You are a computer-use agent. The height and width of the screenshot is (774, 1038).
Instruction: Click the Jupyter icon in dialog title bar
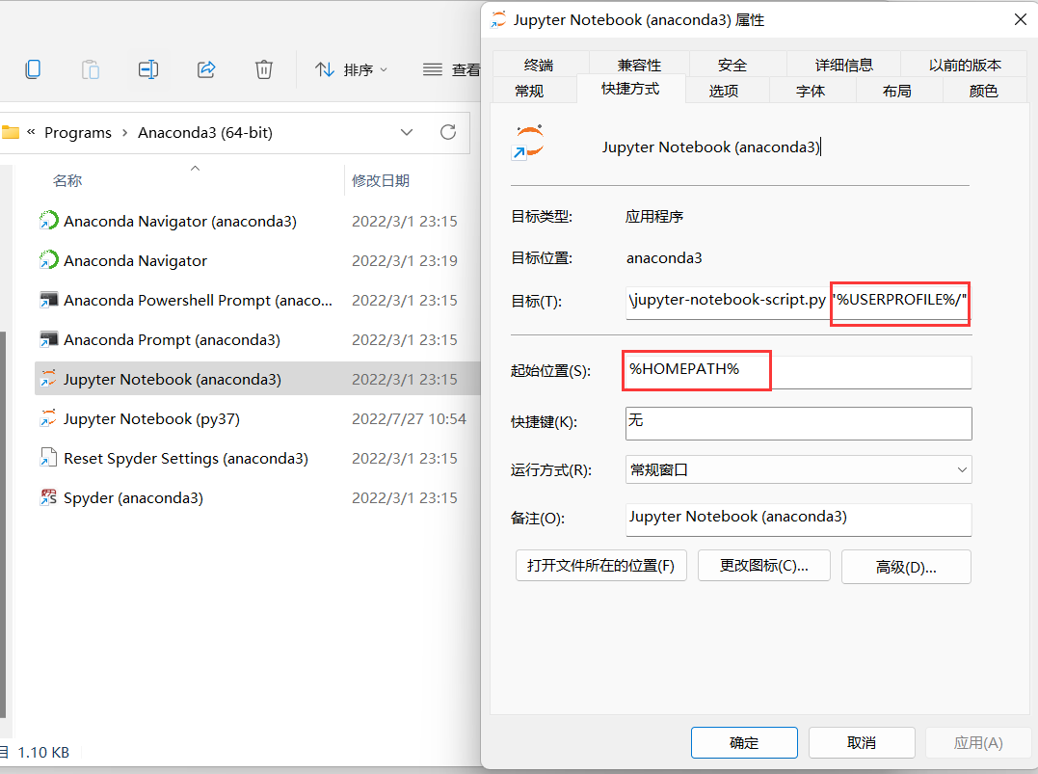498,20
